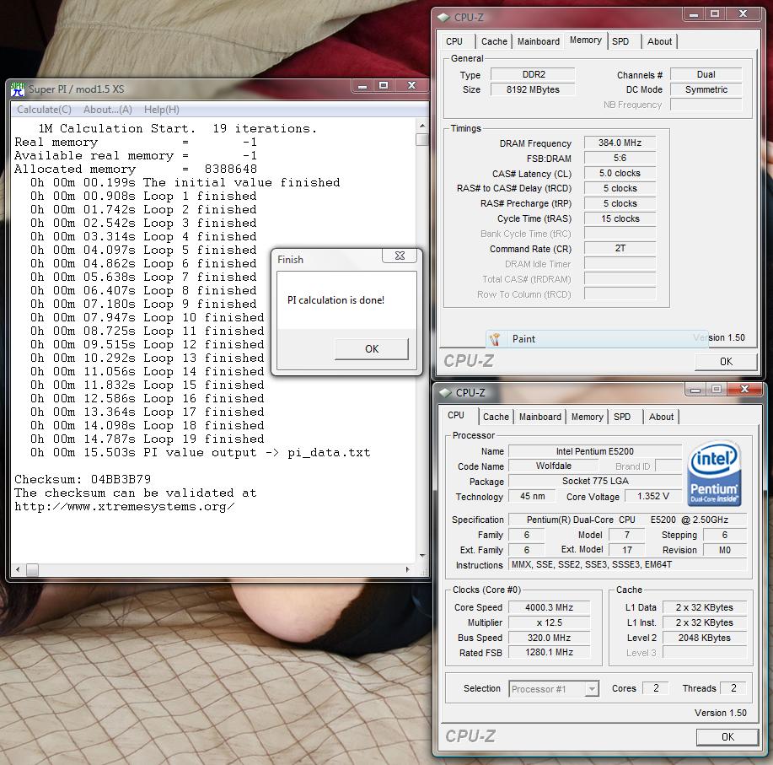Screen dimensions: 773x765
Task: Maximize the Super PI window
Action: click(x=383, y=86)
